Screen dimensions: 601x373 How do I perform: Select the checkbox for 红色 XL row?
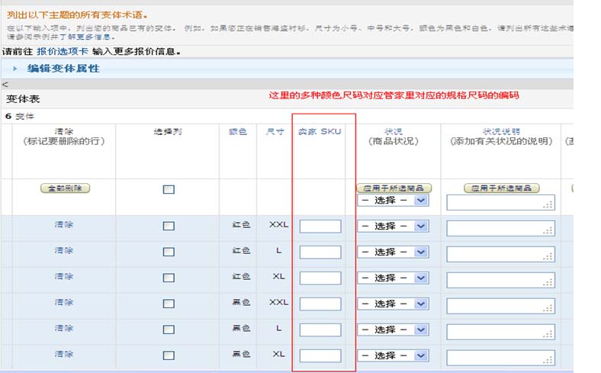click(x=169, y=278)
